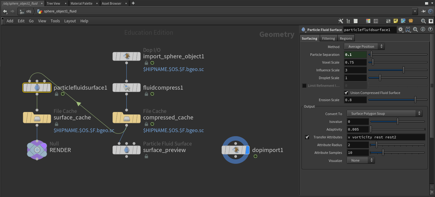Click the Particle Separation value field

pos(355,55)
